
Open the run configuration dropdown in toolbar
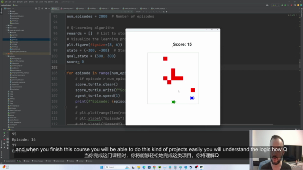click(276, 5)
